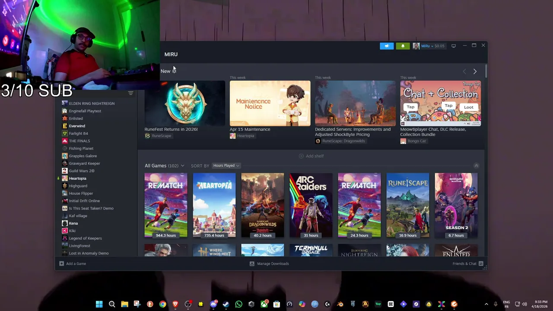This screenshot has height=311, width=553.
Task: Click the Guild Wars 2 sidebar icon
Action: pos(65,171)
